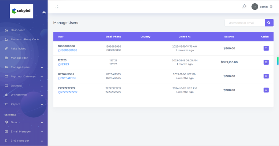Open @1888888888 username link
This screenshot has width=279, height=146.
[67, 50]
